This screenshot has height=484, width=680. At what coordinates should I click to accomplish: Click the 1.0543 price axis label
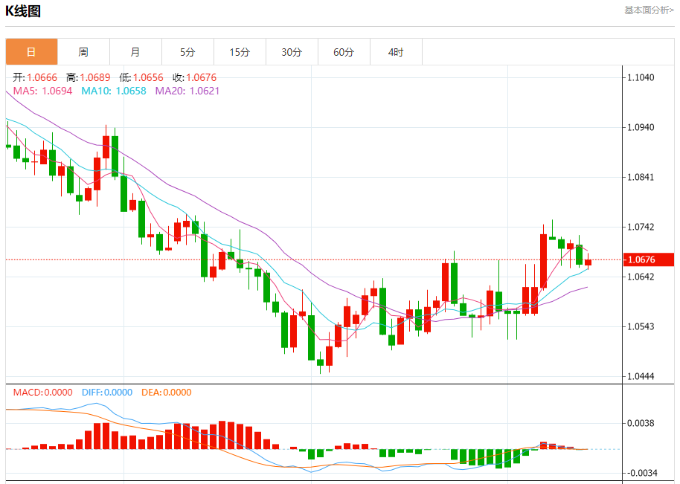click(641, 326)
